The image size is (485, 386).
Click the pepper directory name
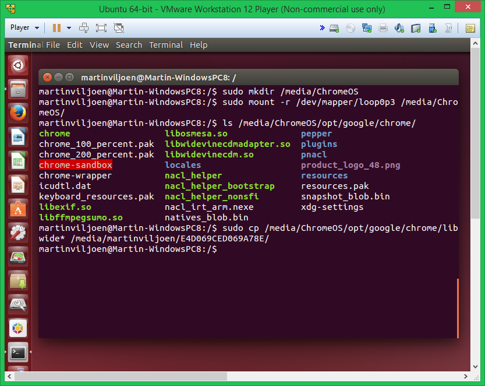(316, 134)
